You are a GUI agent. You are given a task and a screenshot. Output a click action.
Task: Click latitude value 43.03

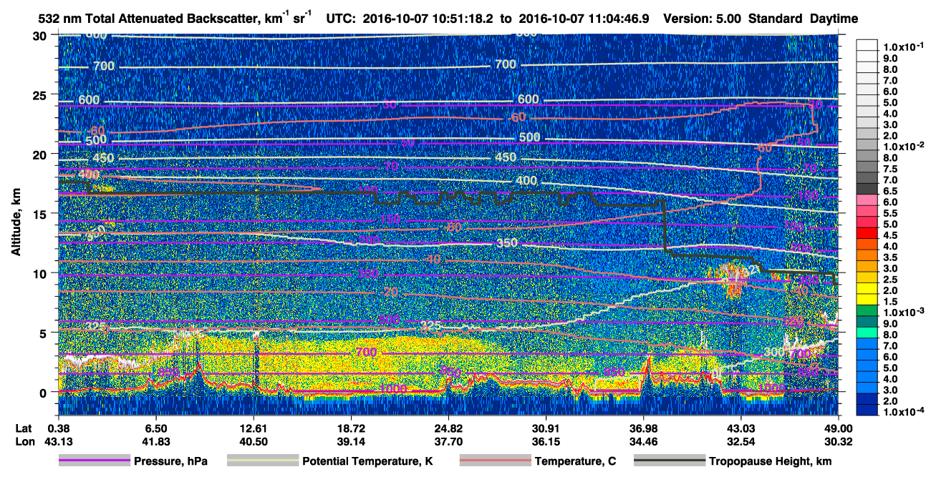741,429
